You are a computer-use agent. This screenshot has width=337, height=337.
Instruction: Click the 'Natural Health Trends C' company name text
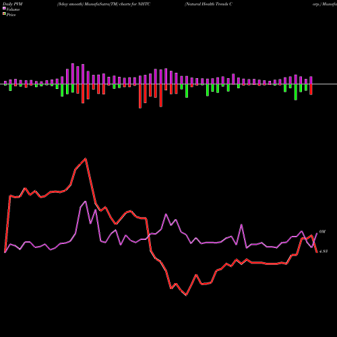click(208, 4)
